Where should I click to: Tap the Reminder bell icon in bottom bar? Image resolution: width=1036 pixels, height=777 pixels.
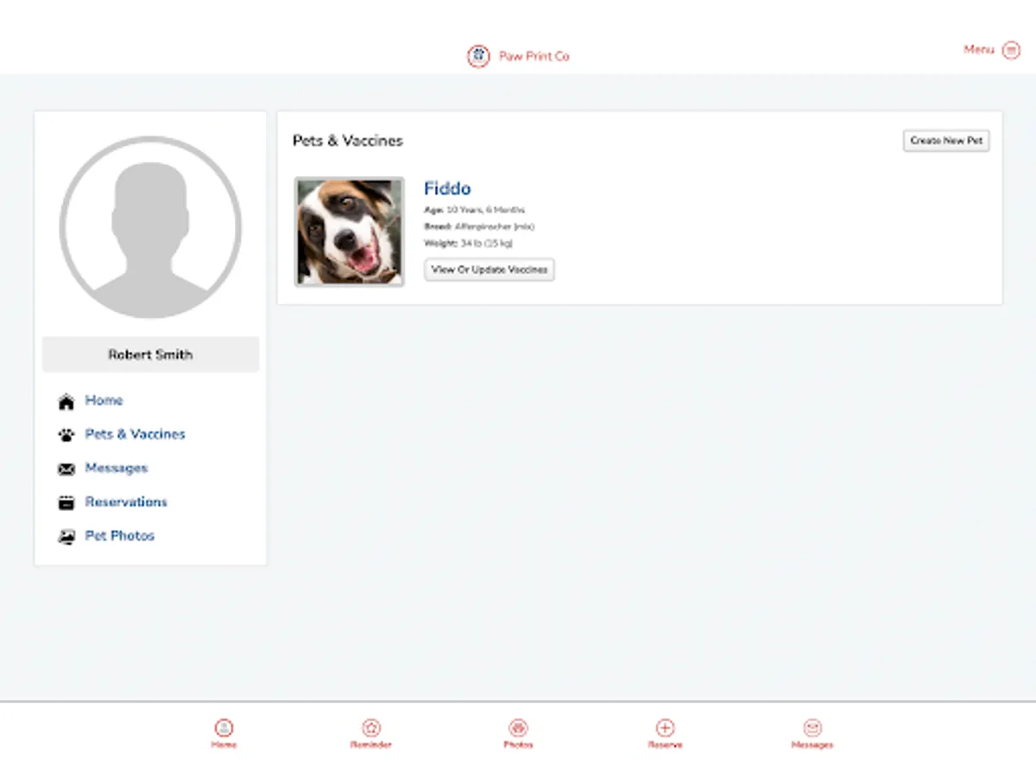pos(371,730)
